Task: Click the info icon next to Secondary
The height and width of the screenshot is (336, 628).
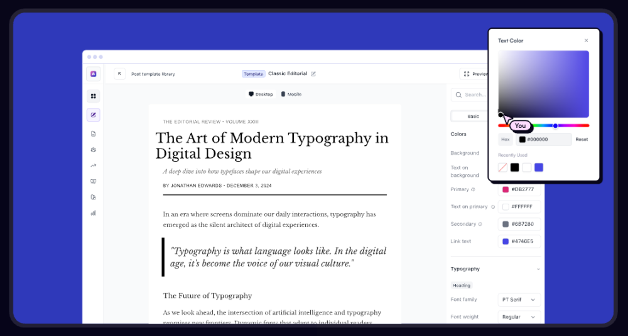Action: click(480, 224)
